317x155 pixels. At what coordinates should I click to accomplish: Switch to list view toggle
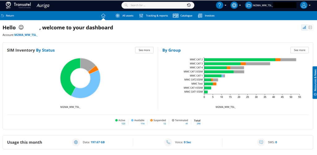click(x=310, y=27)
